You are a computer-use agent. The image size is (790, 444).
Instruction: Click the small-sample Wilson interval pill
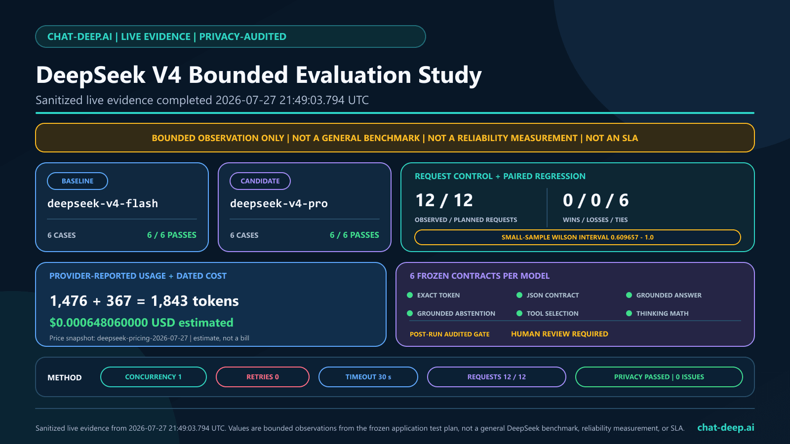point(578,237)
